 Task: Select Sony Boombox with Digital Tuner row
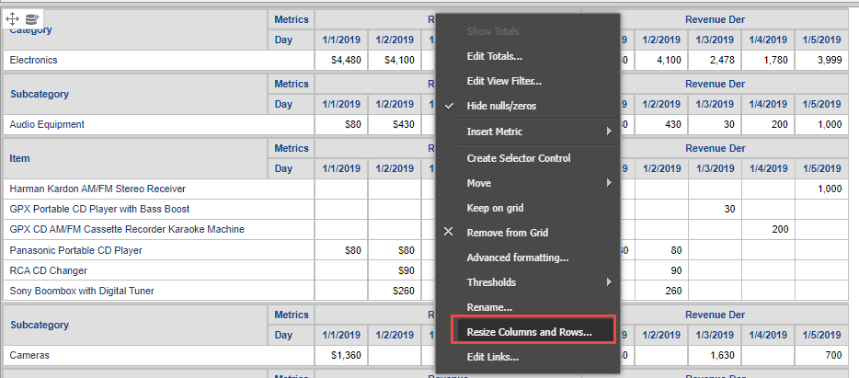point(159,291)
